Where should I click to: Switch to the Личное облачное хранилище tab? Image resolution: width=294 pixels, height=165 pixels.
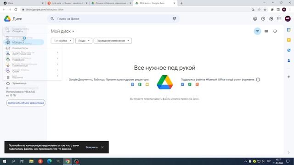tap(111, 3)
